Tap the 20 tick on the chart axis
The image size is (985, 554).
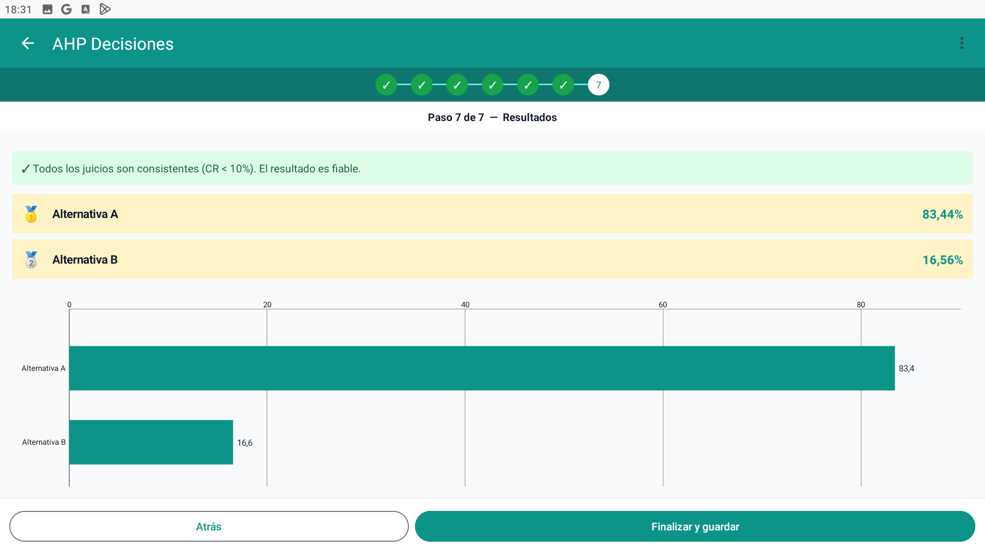[x=267, y=305]
